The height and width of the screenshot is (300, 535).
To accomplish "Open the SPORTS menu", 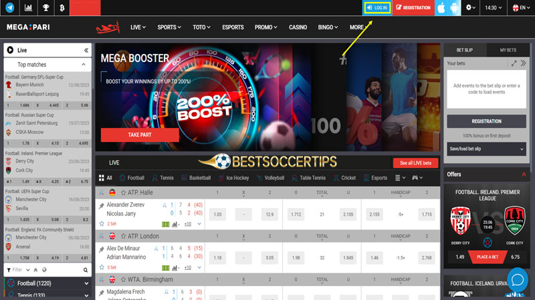I will pyautogui.click(x=169, y=27).
